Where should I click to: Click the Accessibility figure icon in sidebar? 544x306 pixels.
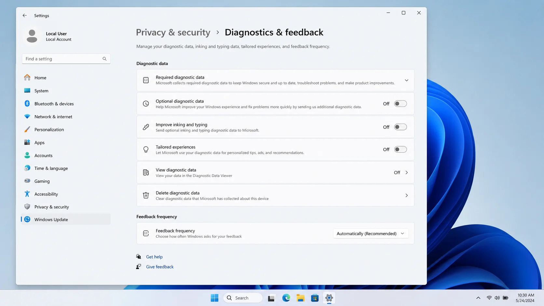pyautogui.click(x=27, y=194)
